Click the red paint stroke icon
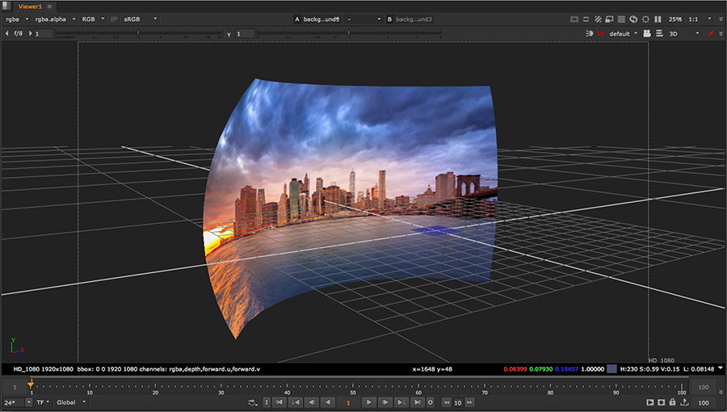Screen dimensions: 727x412 coord(711,34)
